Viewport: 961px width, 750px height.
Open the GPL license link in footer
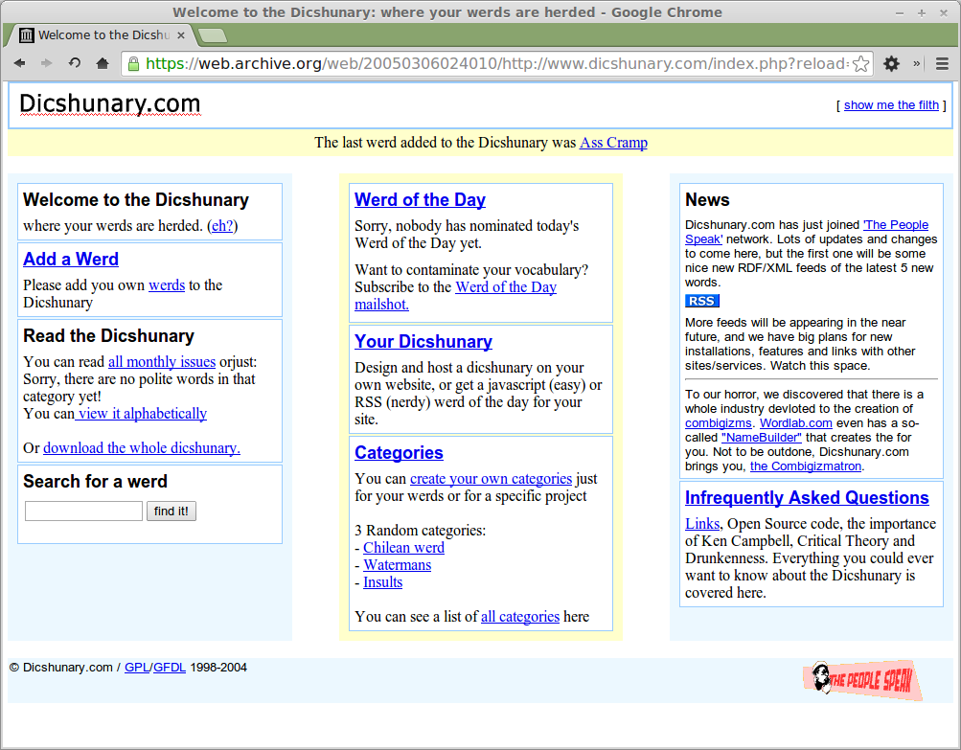137,668
